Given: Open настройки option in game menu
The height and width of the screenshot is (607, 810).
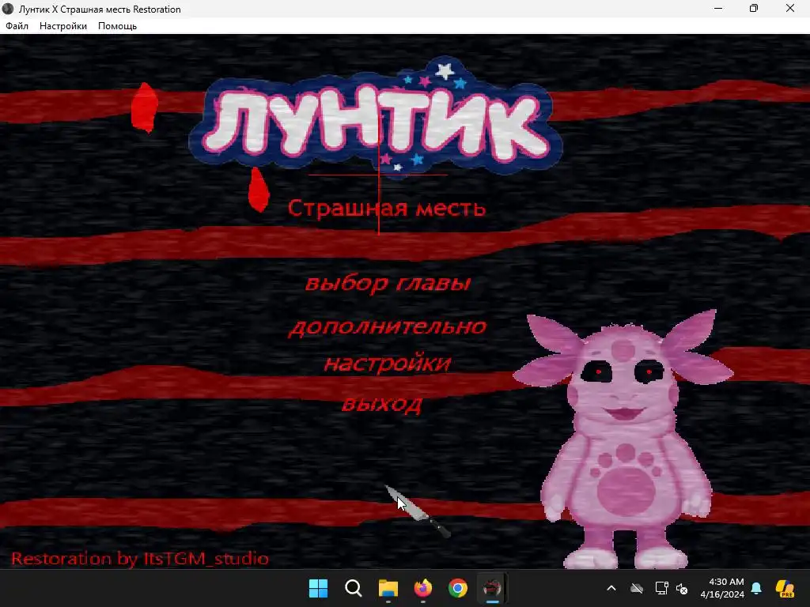Looking at the screenshot, I should pos(388,364).
